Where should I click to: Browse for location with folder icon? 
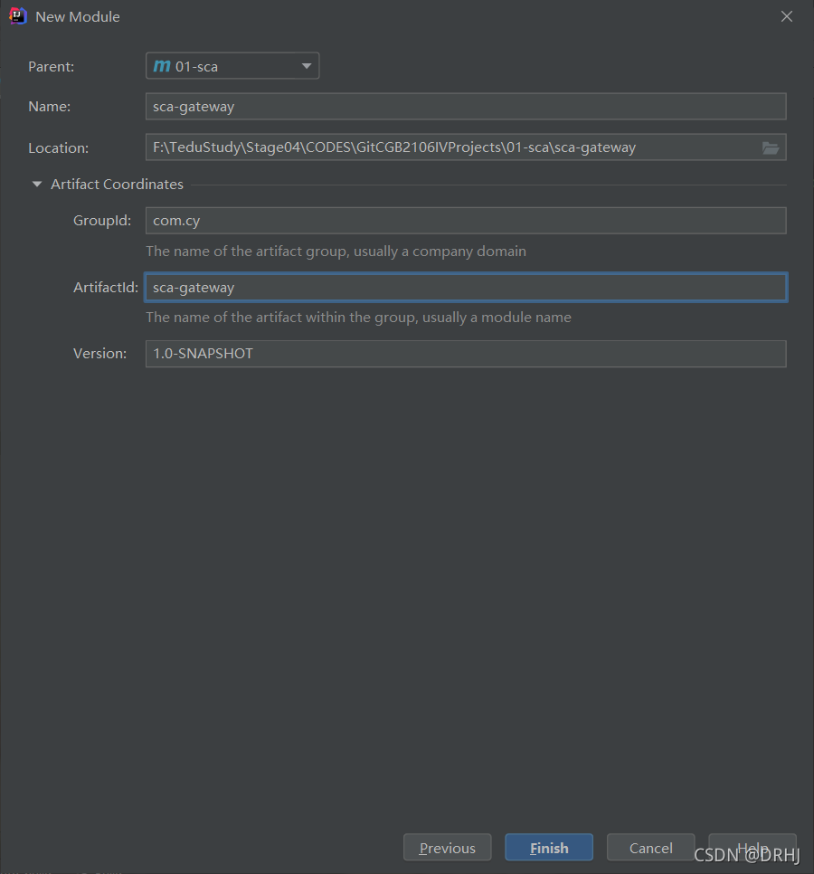click(771, 147)
